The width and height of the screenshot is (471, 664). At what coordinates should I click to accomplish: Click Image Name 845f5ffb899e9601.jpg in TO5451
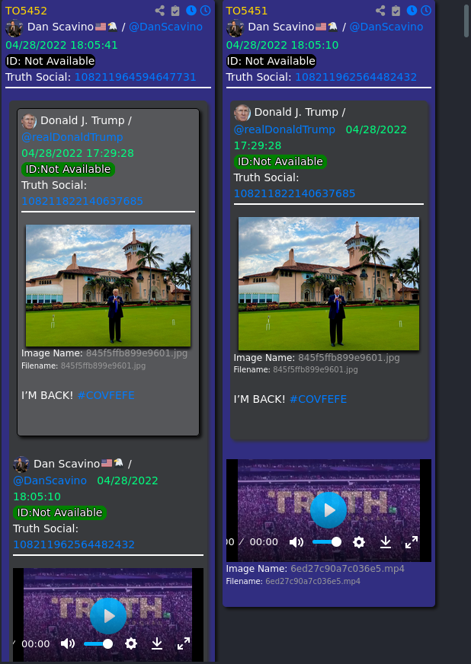point(349,358)
